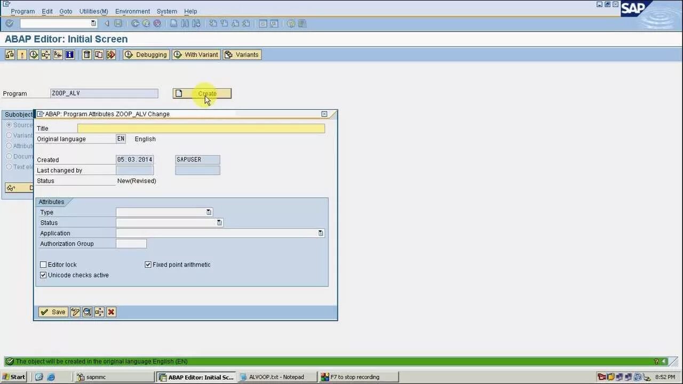Click the SAP window menu icon at top left
The width and height of the screenshot is (683, 384).
tap(6, 4)
